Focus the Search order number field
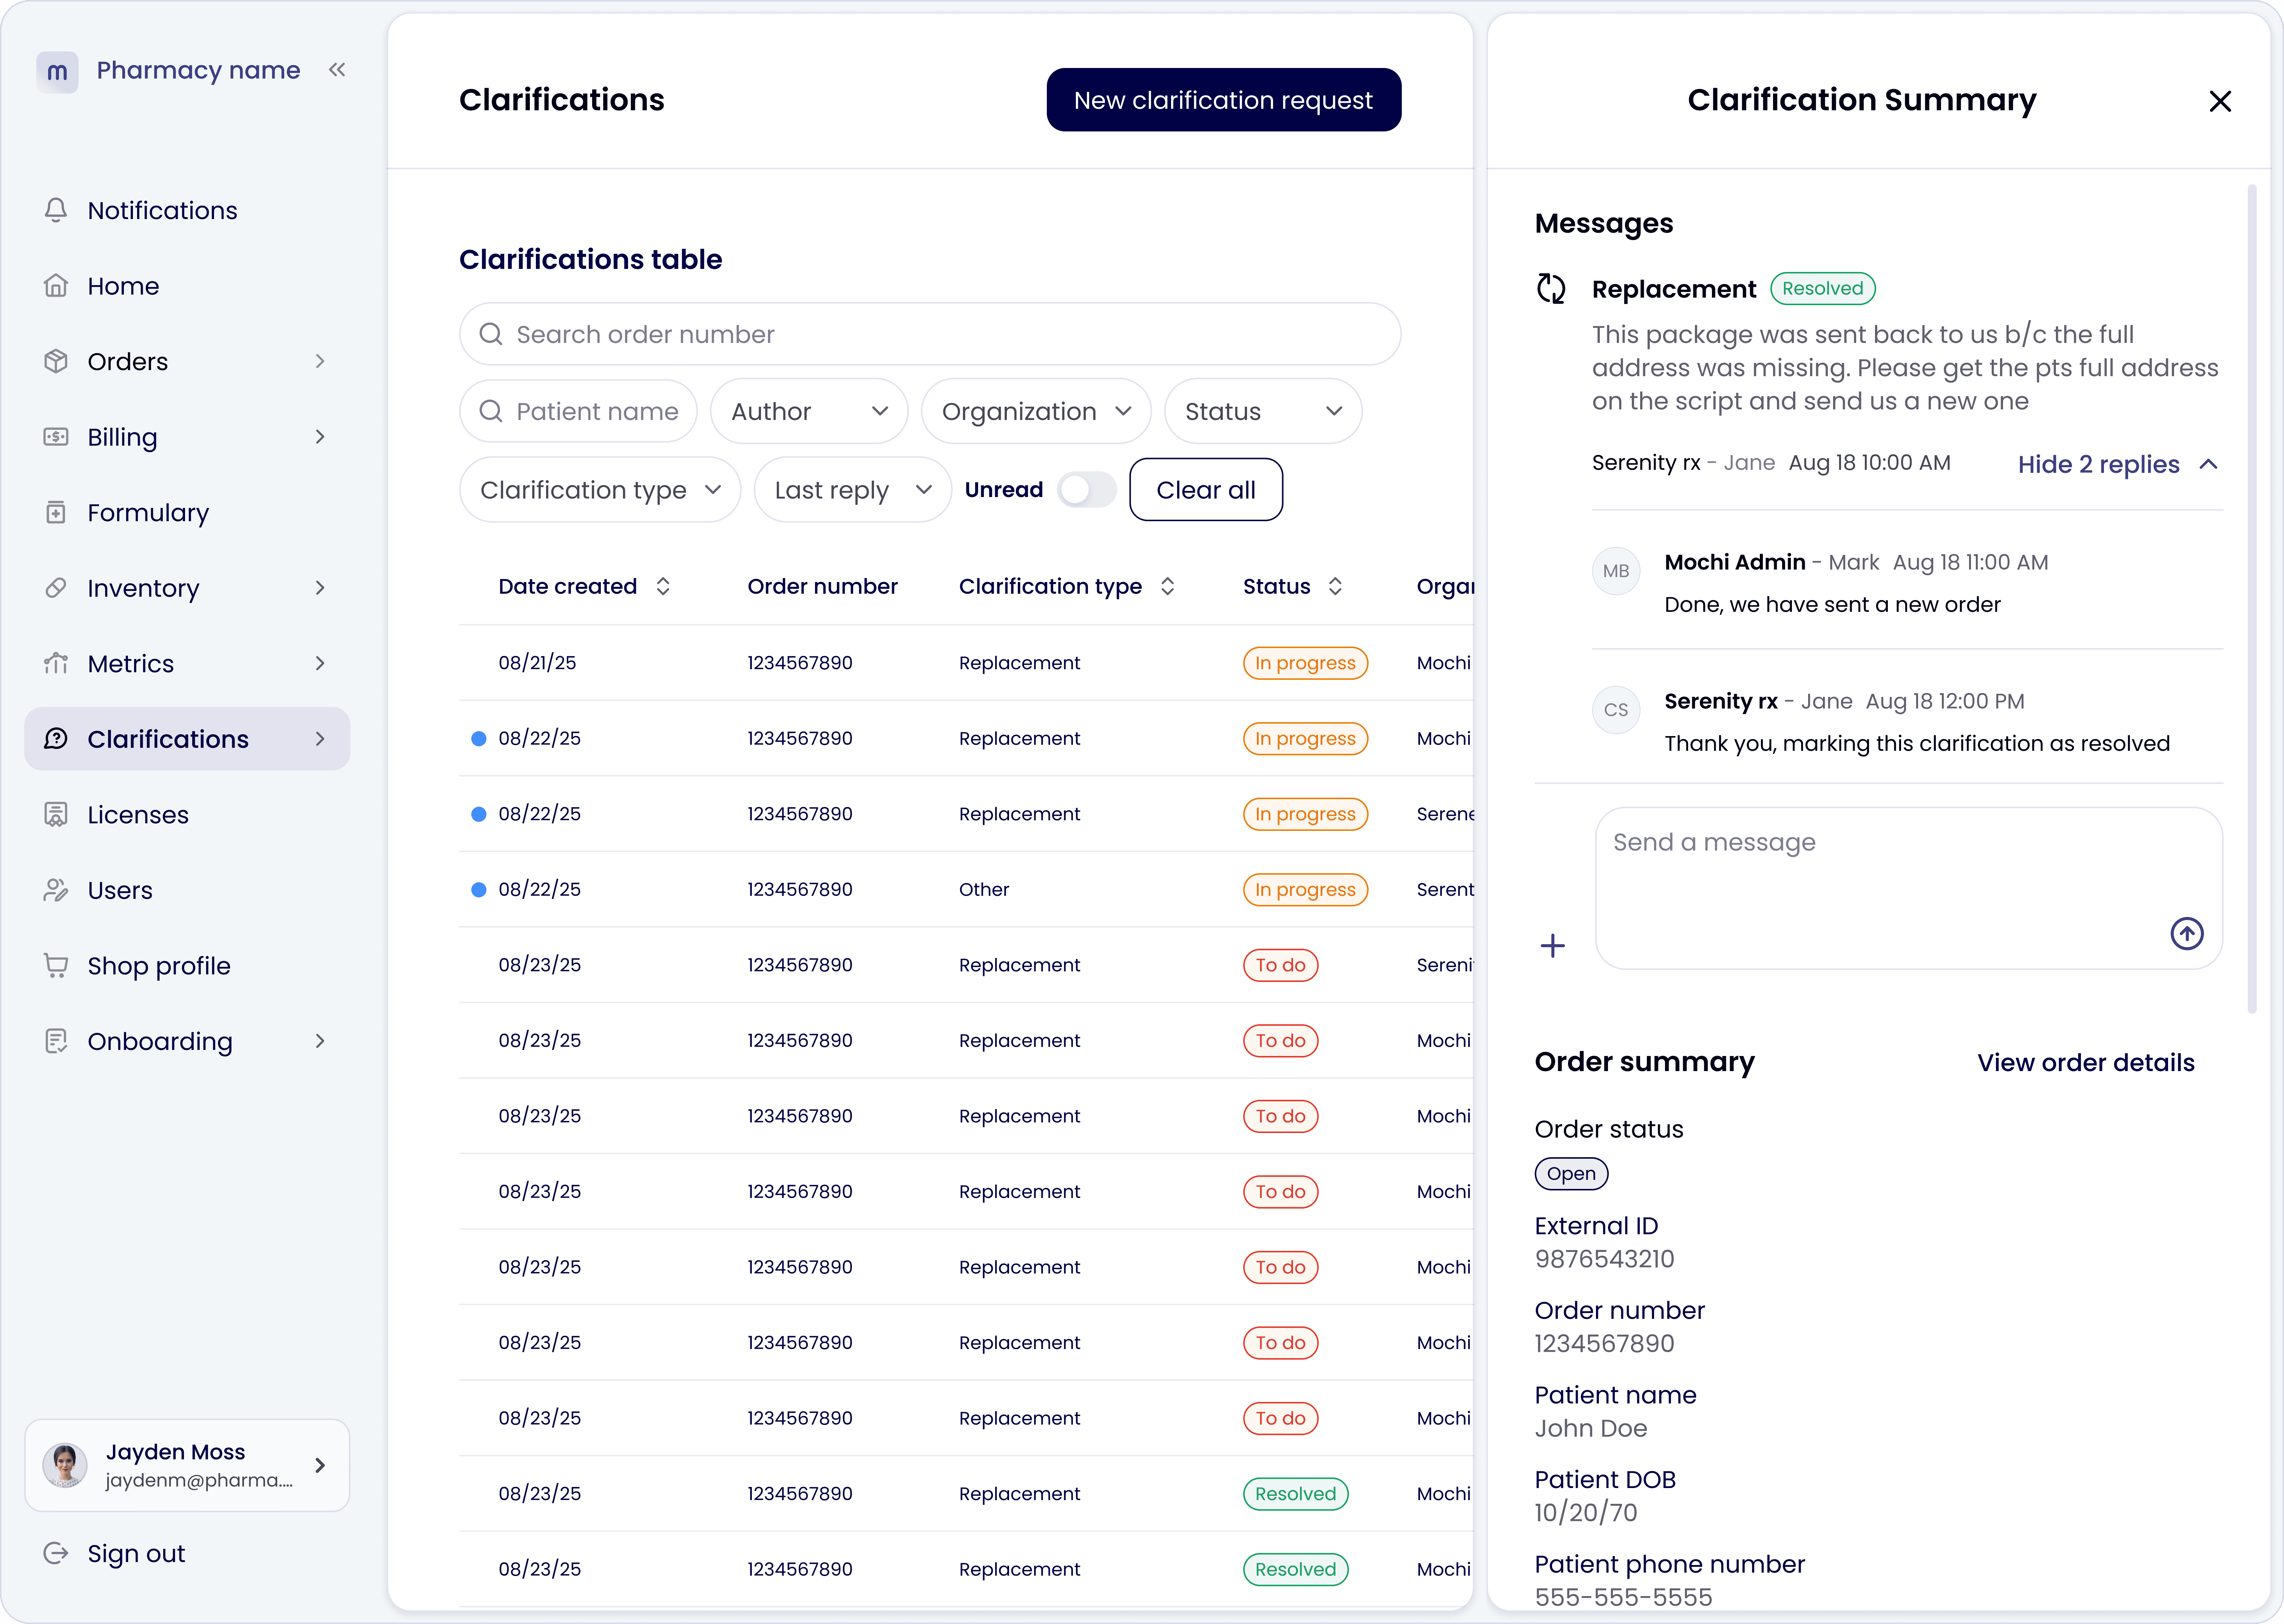Image resolution: width=2284 pixels, height=1624 pixels. coord(930,334)
